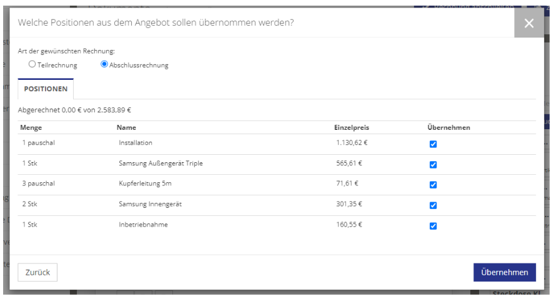The image size is (554, 299).
Task: Click the Einzelpreis column header
Action: click(x=352, y=127)
